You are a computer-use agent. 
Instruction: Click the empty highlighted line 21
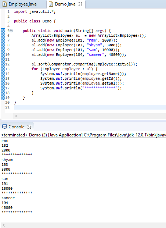90,107
